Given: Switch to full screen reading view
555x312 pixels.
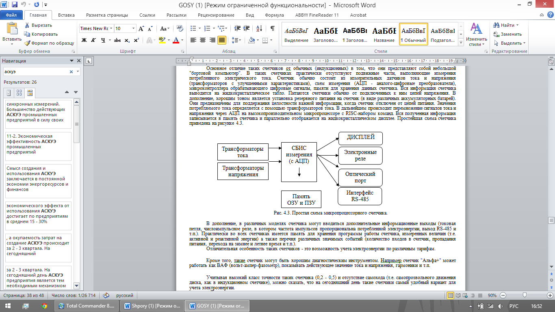Looking at the screenshot, I should coord(458,295).
